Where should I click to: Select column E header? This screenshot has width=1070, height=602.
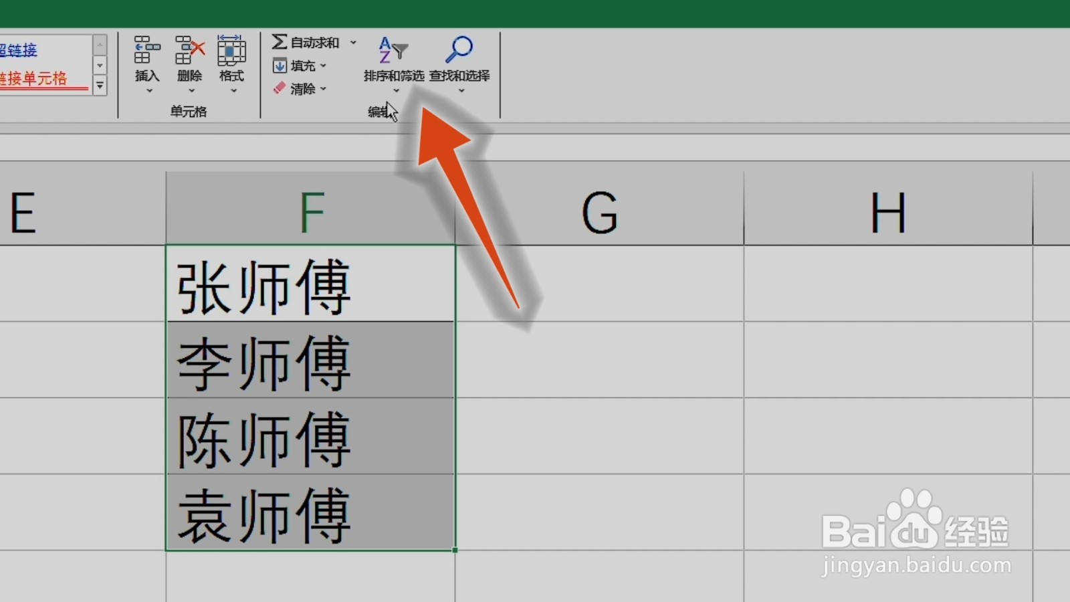tap(83, 209)
